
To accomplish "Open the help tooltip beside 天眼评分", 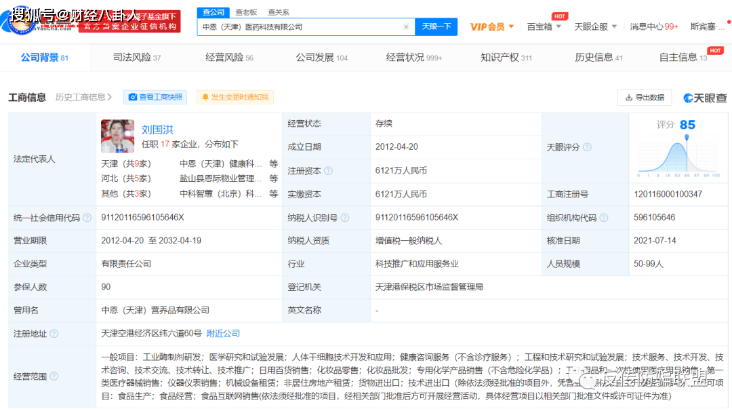I will [x=586, y=146].
